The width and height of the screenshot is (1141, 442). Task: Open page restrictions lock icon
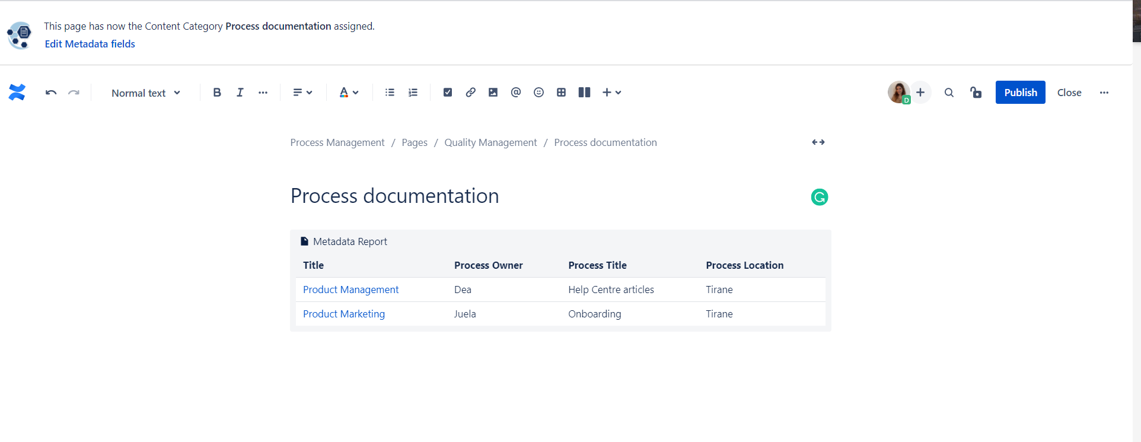pyautogui.click(x=976, y=93)
